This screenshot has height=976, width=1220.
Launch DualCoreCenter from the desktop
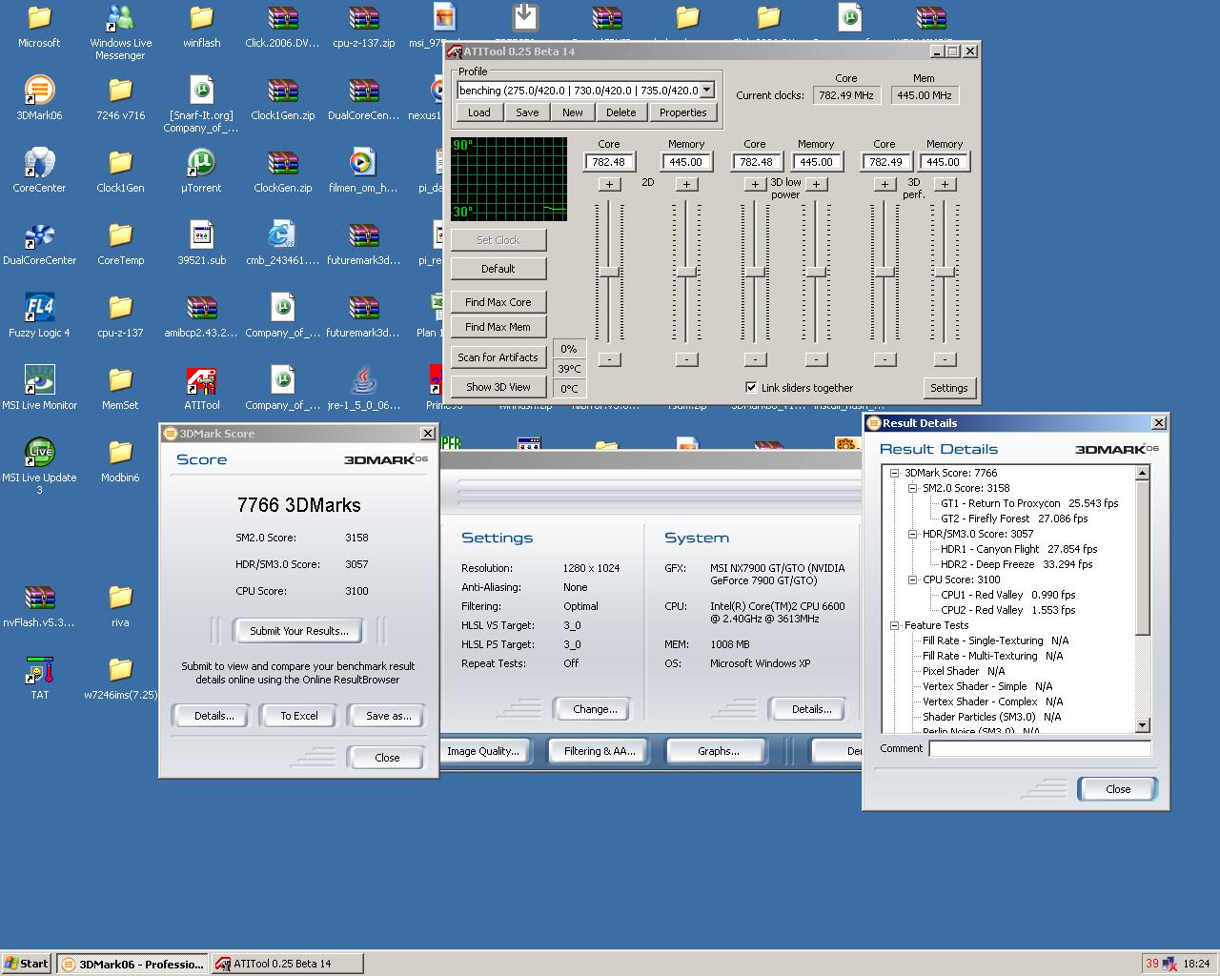tap(39, 243)
